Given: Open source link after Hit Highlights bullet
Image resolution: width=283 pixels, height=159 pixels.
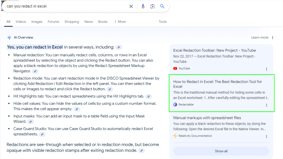Looking at the screenshot, I should 149,96.
